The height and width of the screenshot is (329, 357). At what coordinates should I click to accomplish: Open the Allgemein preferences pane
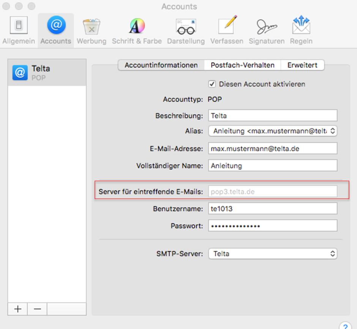[19, 30]
